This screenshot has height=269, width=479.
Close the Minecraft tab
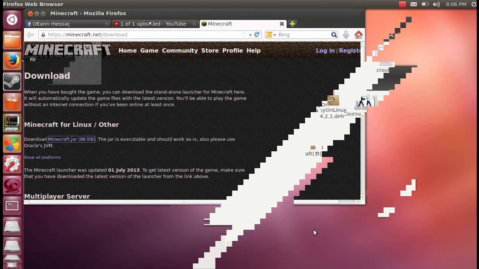(x=282, y=24)
